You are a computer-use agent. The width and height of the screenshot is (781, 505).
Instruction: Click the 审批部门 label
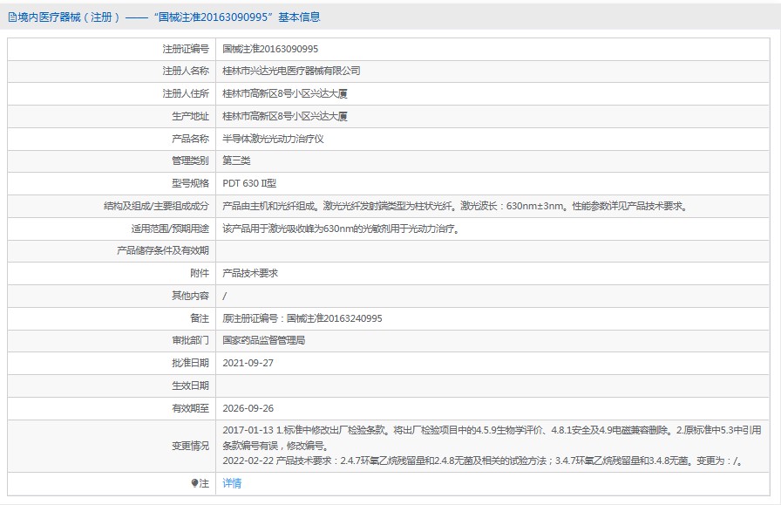click(190, 340)
